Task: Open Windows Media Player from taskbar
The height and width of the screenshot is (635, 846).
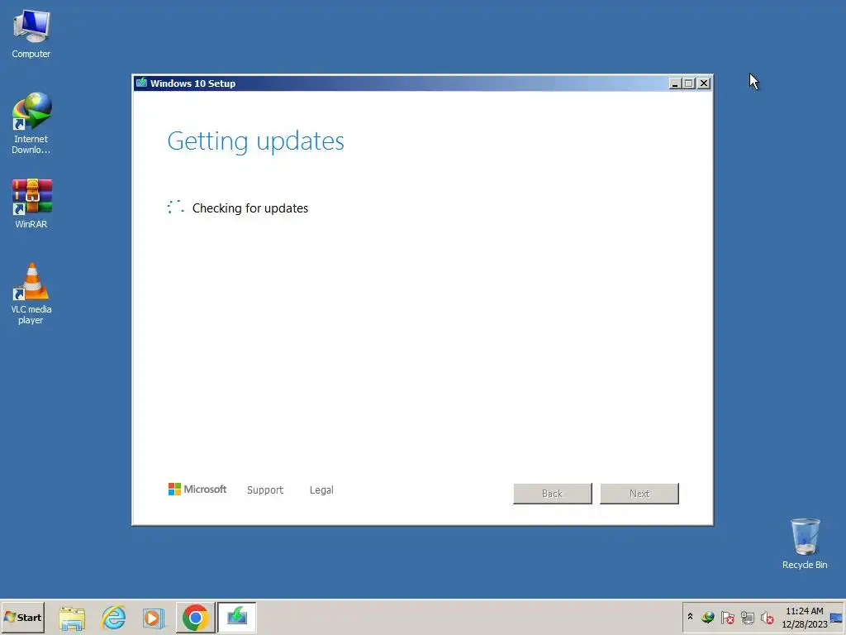Action: click(154, 618)
